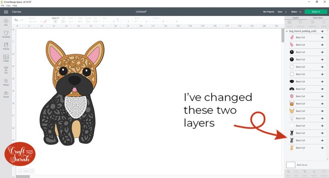
Task: Open the Offset dropdown in toolbar
Action: pos(71,21)
